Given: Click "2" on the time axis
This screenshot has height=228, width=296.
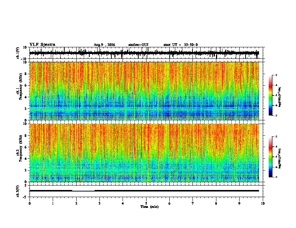Looking at the screenshot, I should 76,203.
